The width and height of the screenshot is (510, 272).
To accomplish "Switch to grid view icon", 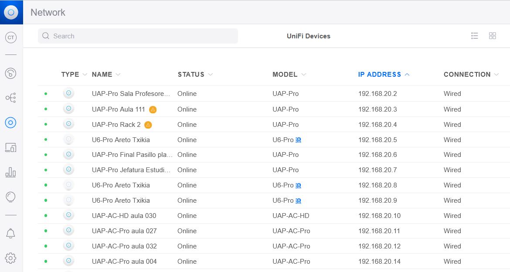I will point(493,36).
